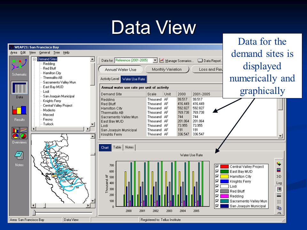Viewport: 307px width, 230px height.
Task: Click the stacked color bars chart icon
Action: 279,170
